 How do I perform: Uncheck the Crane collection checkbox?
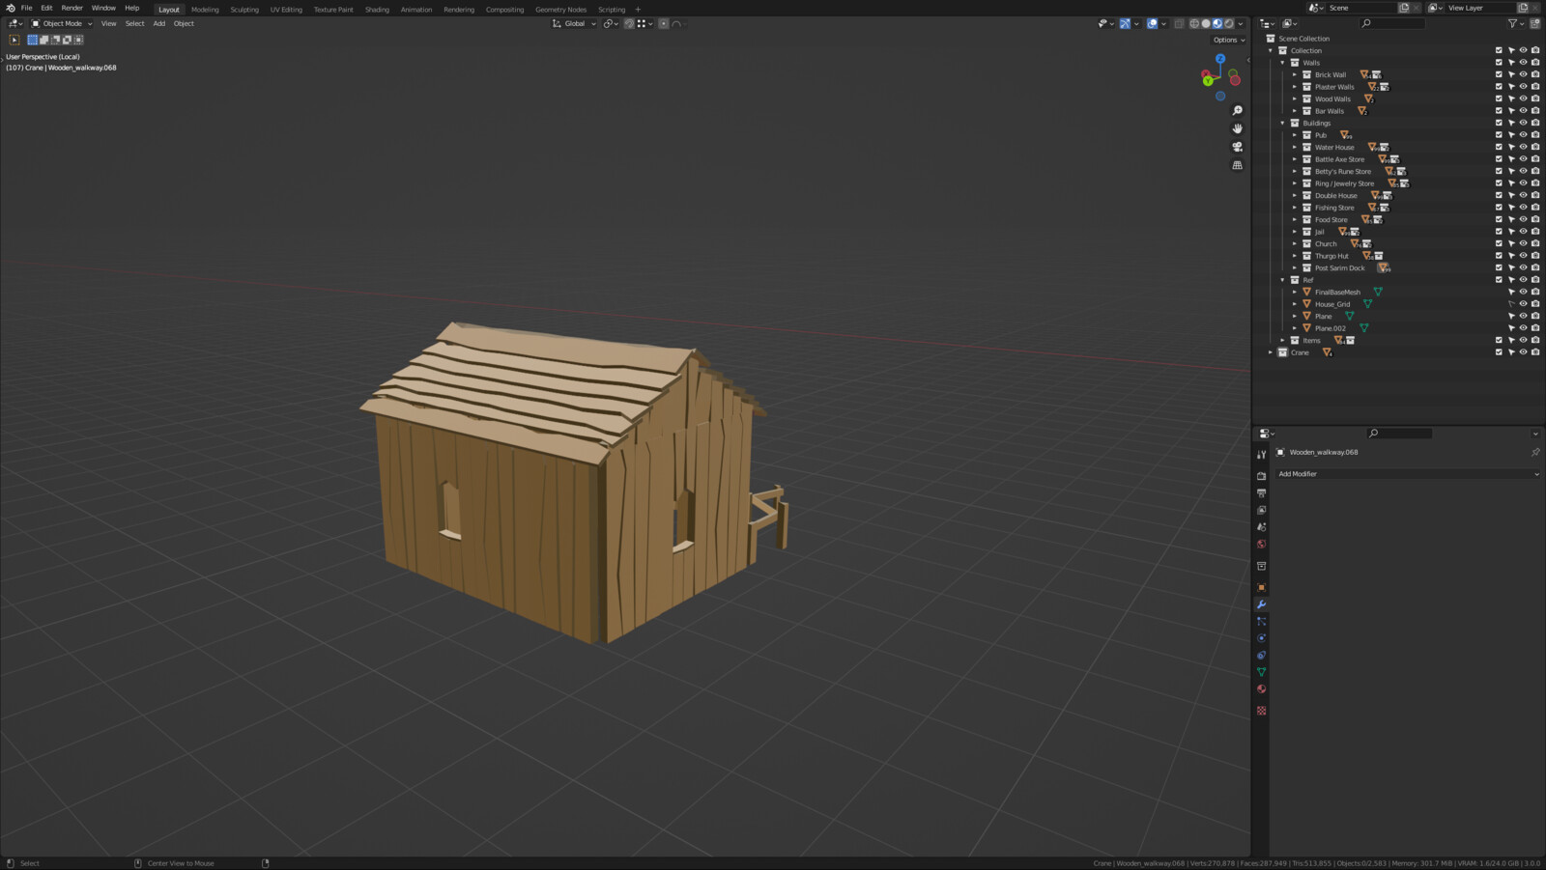point(1499,352)
